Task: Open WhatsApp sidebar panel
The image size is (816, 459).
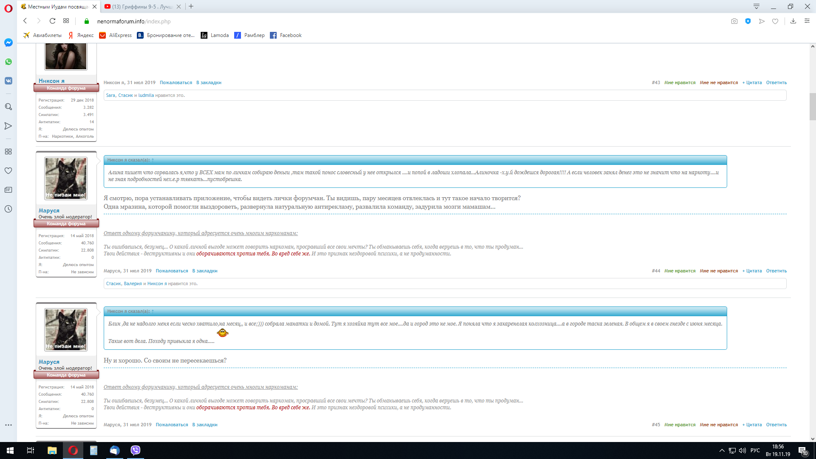Action: pos(8,62)
